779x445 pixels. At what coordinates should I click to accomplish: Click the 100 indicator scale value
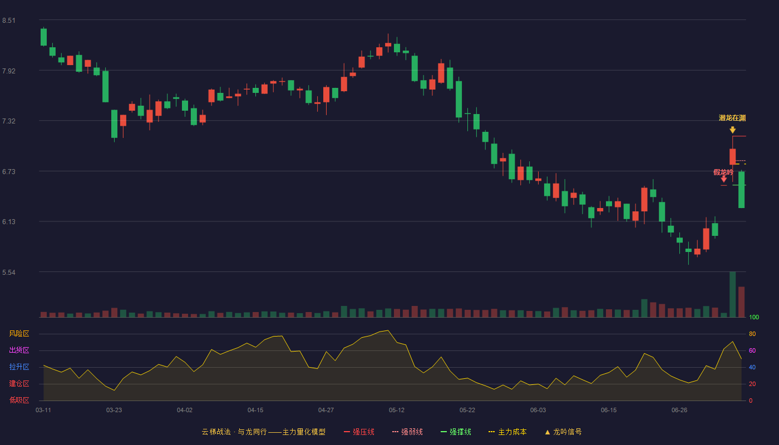pos(754,318)
